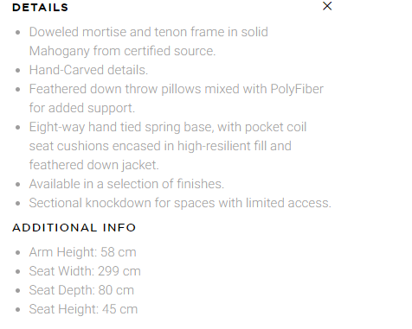Click the Seat Depth: 80 cm entry
412x329 pixels.
81,290
